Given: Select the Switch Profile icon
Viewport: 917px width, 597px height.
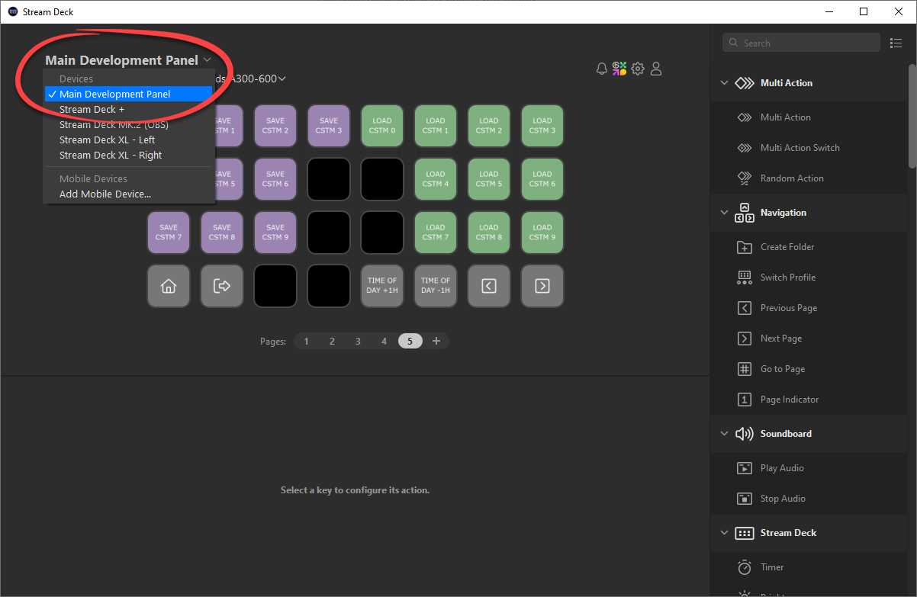Looking at the screenshot, I should click(745, 278).
